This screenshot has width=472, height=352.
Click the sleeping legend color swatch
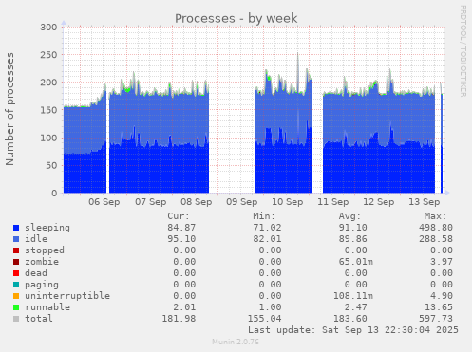click(x=16, y=228)
